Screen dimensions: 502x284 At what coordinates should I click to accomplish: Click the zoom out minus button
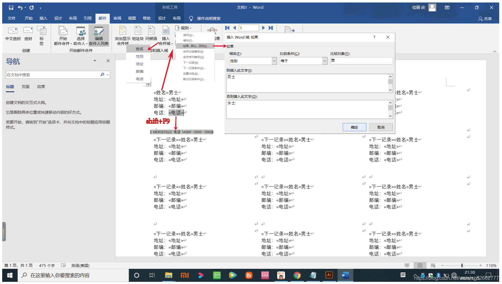click(442, 265)
